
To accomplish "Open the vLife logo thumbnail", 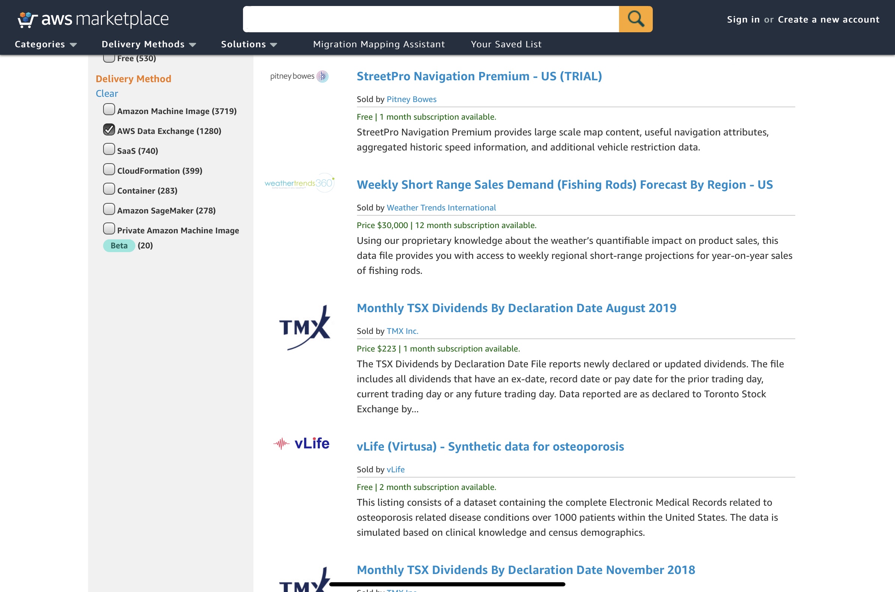I will pyautogui.click(x=301, y=443).
